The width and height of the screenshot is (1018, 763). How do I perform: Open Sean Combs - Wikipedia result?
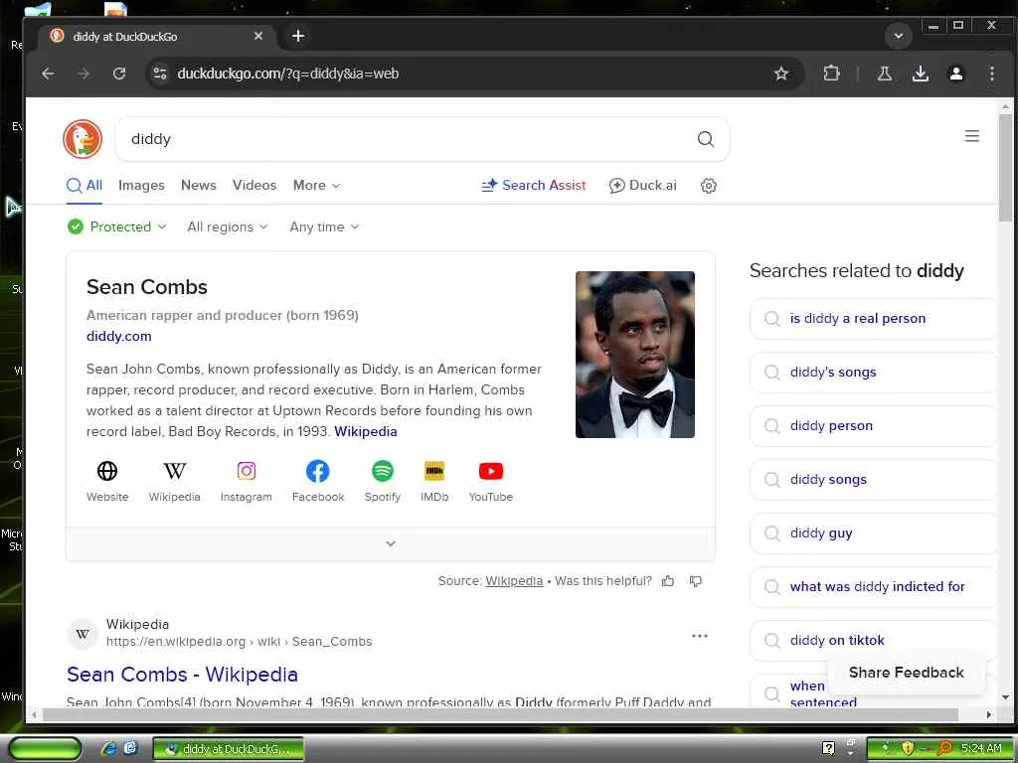[x=183, y=675]
